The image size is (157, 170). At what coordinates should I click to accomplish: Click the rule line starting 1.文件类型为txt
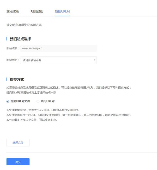click(x=43, y=110)
